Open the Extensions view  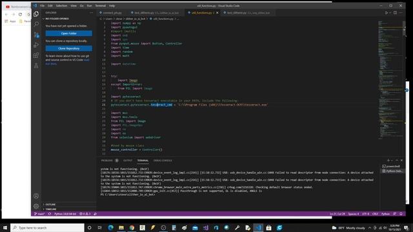pos(36,55)
